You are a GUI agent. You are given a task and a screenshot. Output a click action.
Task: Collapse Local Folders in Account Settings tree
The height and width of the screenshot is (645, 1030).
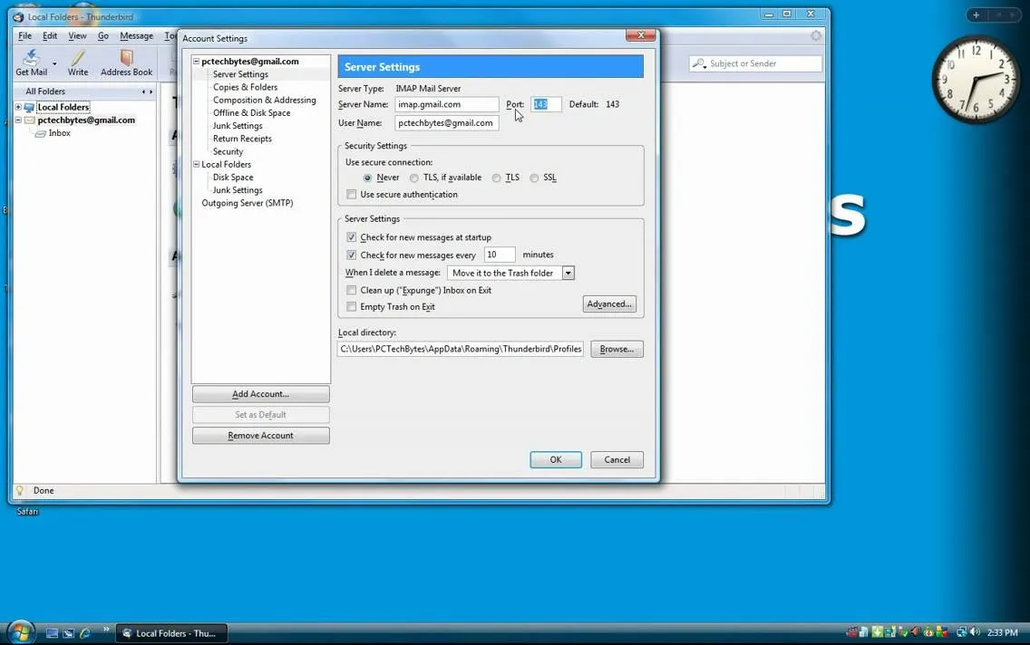196,164
